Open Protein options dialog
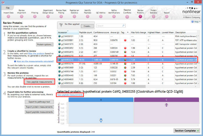 45,45
